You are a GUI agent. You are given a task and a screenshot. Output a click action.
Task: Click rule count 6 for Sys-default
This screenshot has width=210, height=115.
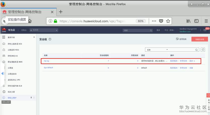pos(108,68)
